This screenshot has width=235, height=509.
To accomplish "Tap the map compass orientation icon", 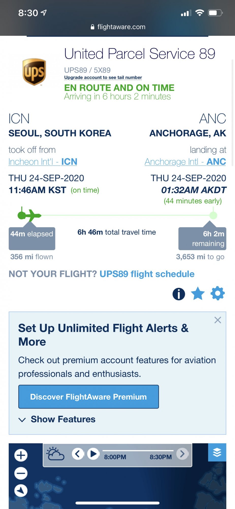I will (x=21, y=490).
